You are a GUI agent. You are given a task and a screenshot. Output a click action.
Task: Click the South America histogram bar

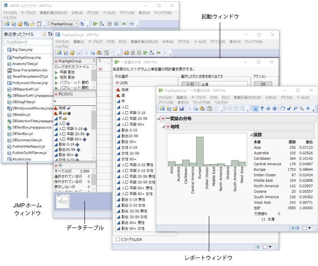click(235, 163)
